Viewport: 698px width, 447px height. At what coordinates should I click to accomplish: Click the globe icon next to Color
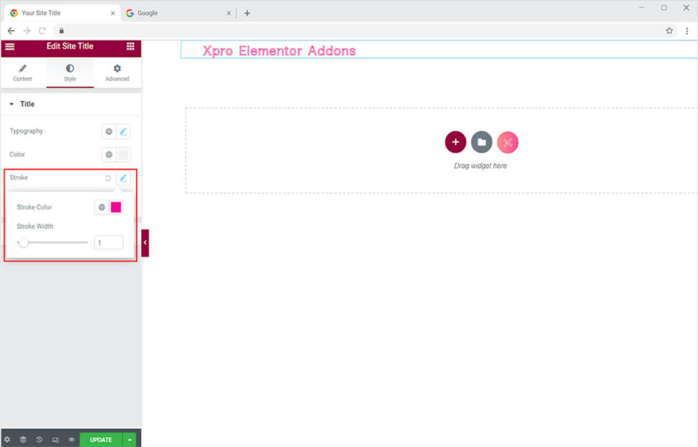point(108,155)
